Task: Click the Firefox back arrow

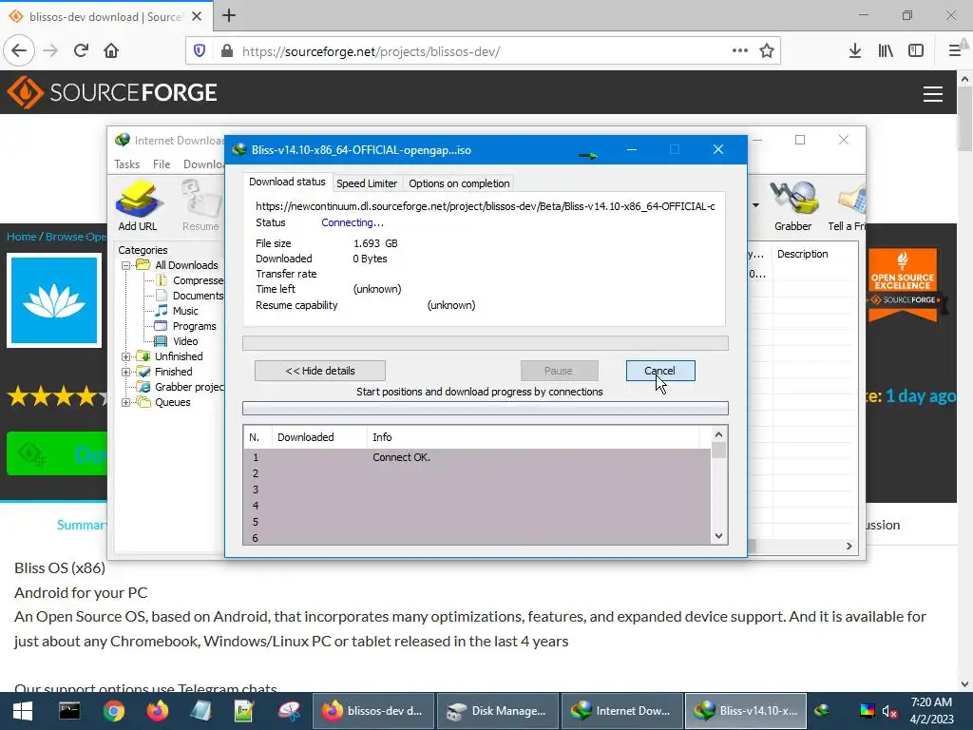Action: click(19, 50)
